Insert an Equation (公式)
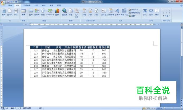Viewport: 183px width, 110px height. click(145, 13)
